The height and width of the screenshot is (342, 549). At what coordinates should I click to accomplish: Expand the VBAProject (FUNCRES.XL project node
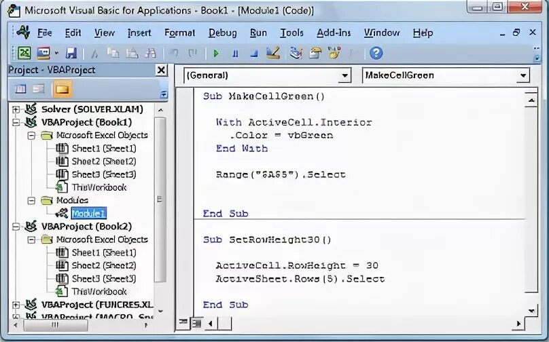(x=16, y=305)
